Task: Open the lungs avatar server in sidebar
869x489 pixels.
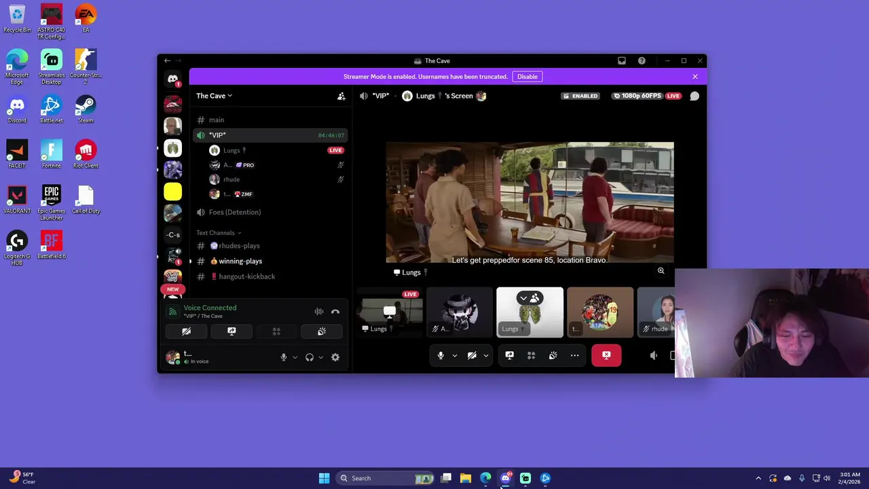Action: coord(172,148)
